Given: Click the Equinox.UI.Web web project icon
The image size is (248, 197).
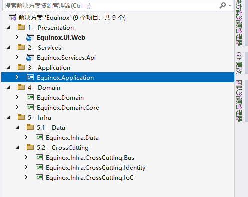Looking at the screenshot, I should click(x=30, y=37).
